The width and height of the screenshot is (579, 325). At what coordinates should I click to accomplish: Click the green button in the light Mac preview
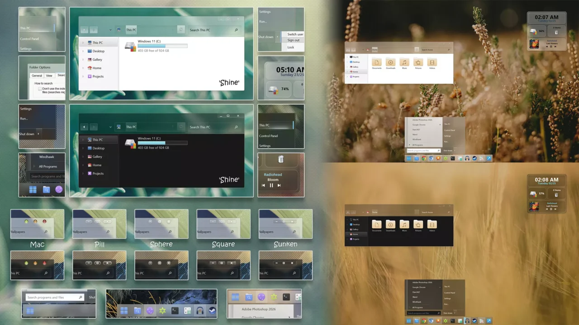26,222
